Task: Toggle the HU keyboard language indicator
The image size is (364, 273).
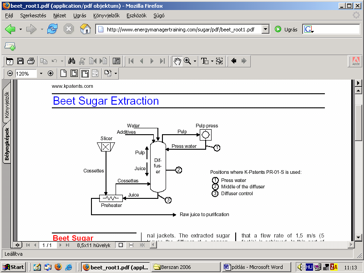Action: 309,267
